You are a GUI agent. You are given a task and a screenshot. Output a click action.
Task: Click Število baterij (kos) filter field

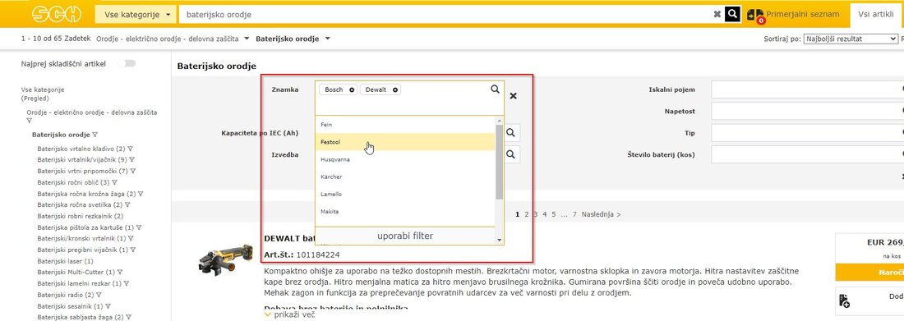(807, 154)
